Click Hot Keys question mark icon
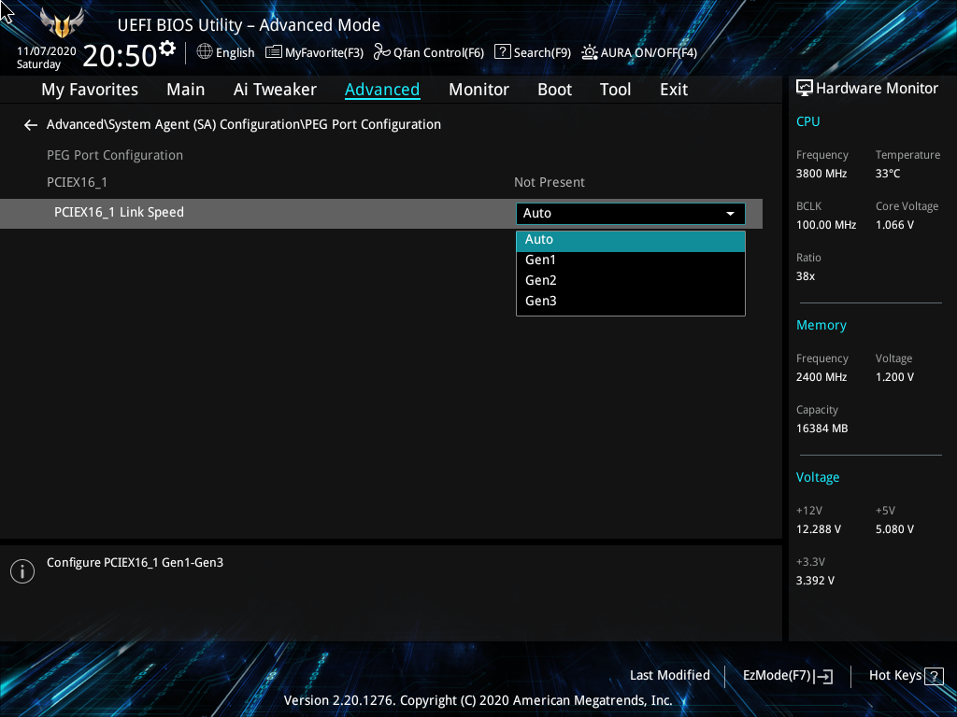957x717 pixels. click(x=934, y=676)
